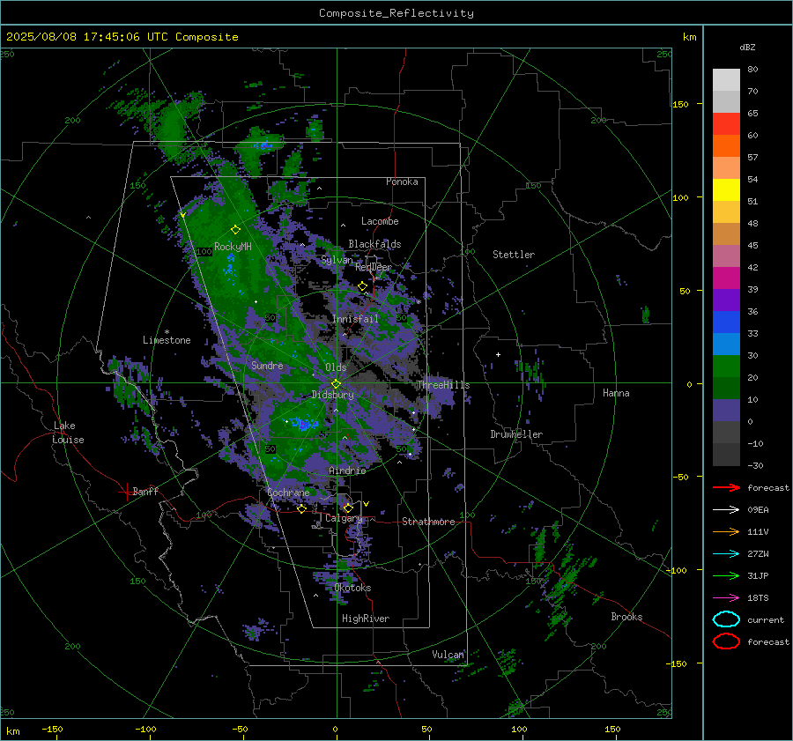Click the orange 111V arrow icon
This screenshot has width=793, height=741.
(726, 531)
